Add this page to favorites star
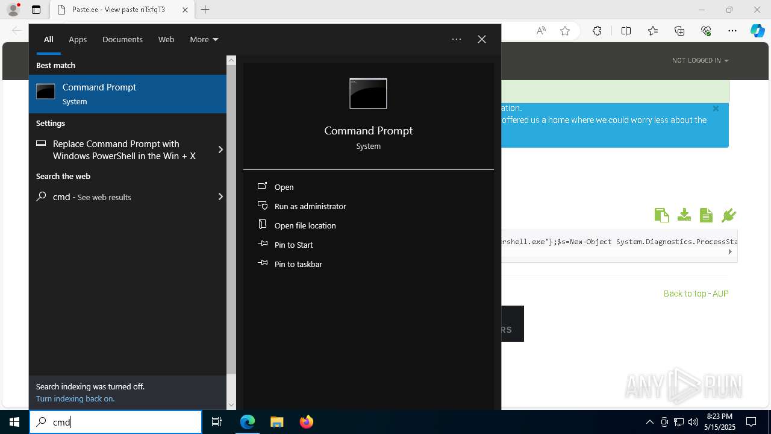The height and width of the screenshot is (434, 771). coord(565,31)
